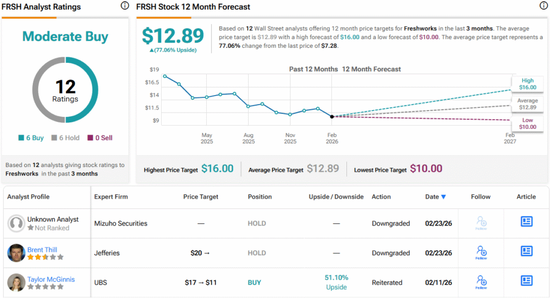Follow the Mizuho Securities unknown analyst

481,223
